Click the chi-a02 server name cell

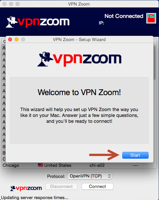(x=97, y=165)
